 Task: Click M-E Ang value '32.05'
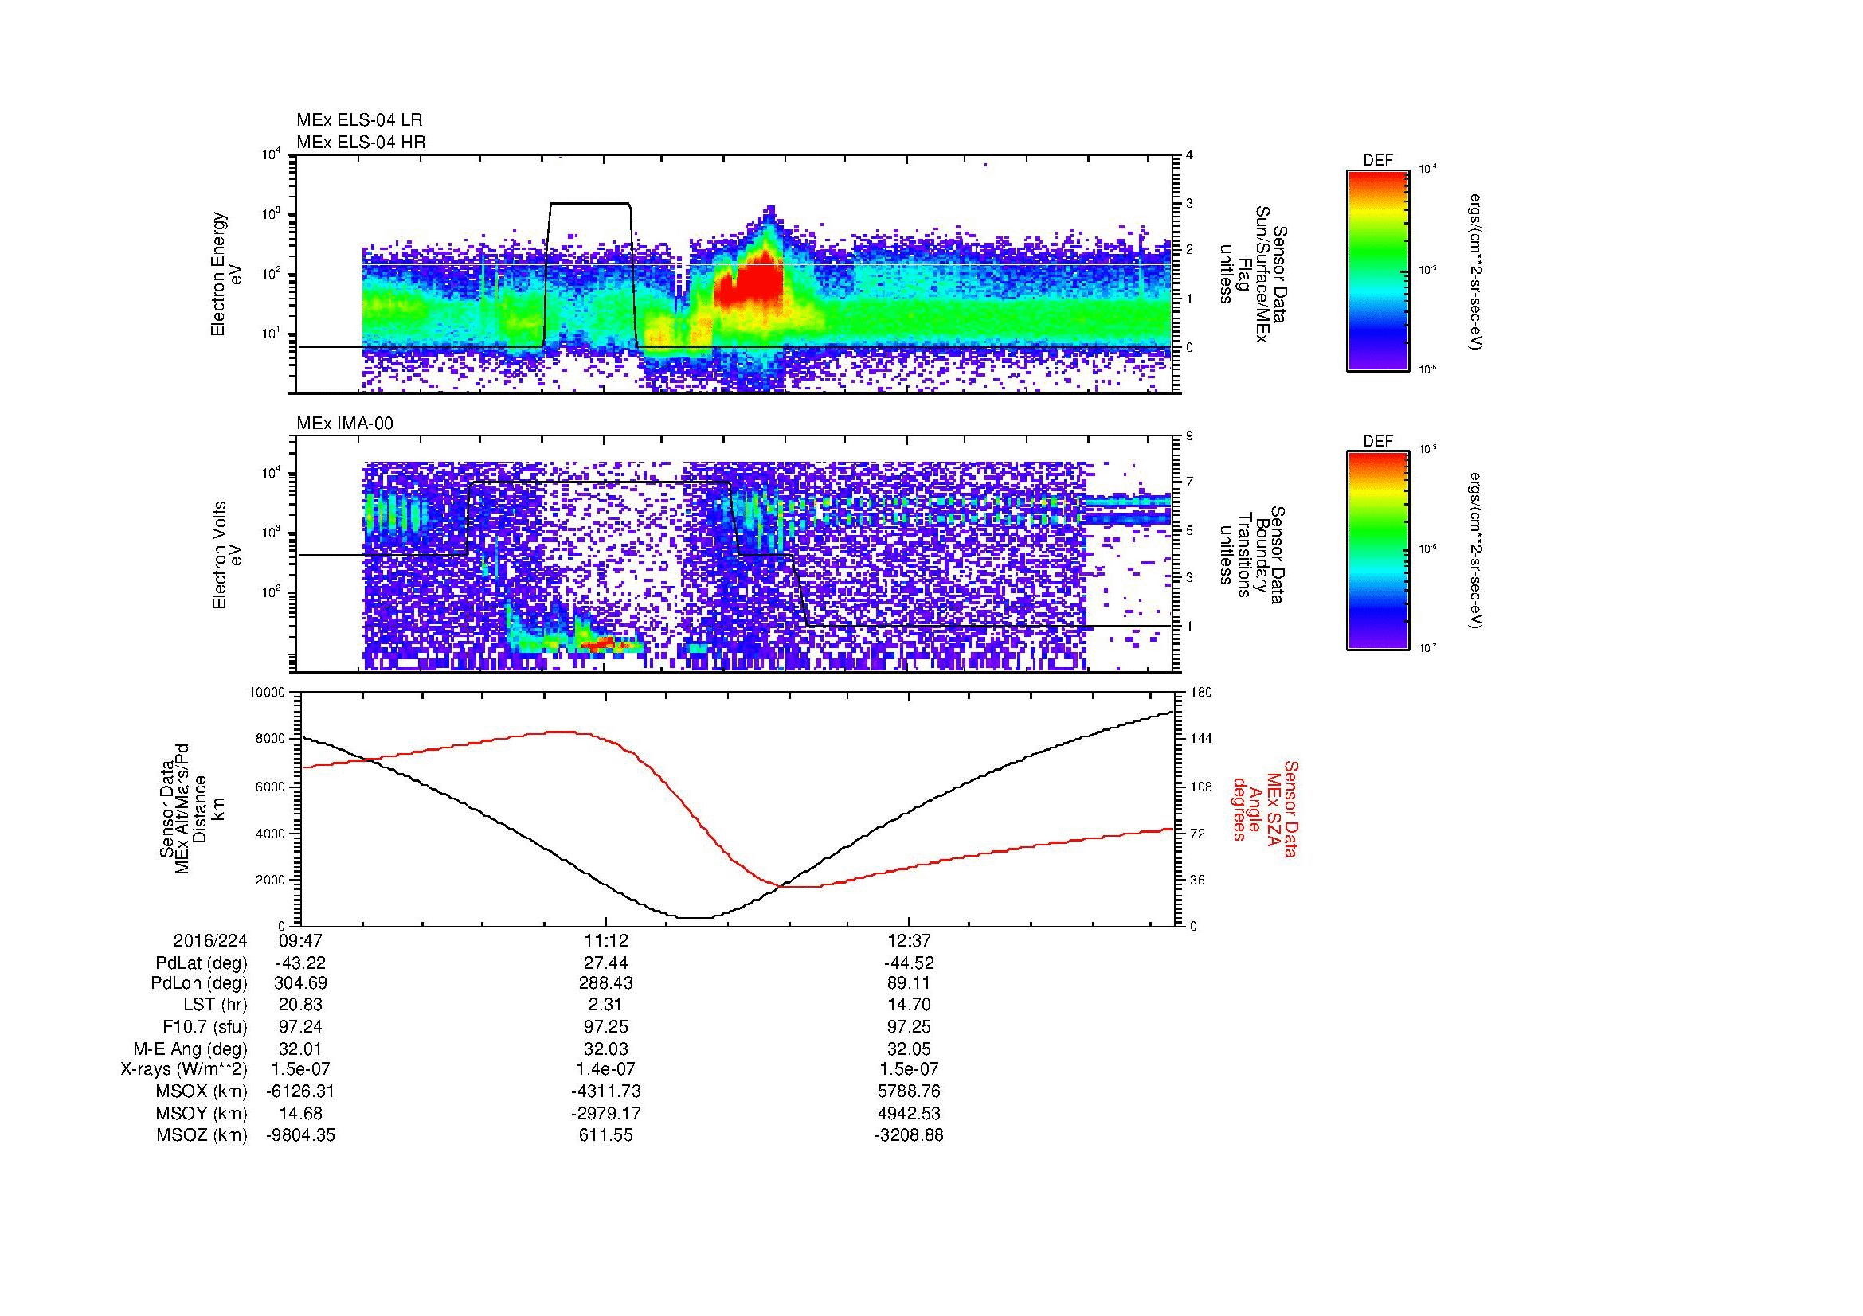[x=909, y=1049]
